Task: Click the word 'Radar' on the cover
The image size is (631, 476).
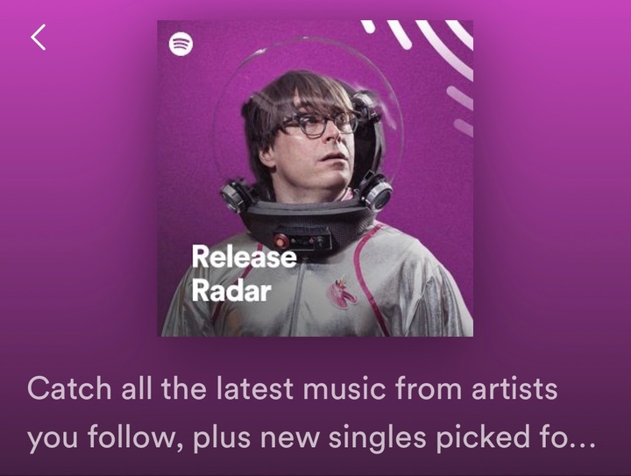Action: click(x=231, y=290)
